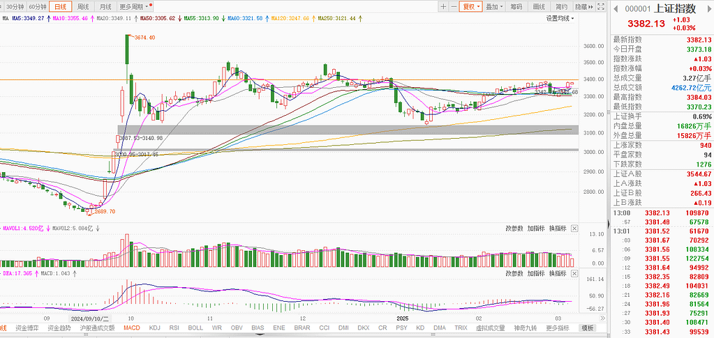Close the MACD indicator panel
This screenshot has height=338, width=714.
574,273
